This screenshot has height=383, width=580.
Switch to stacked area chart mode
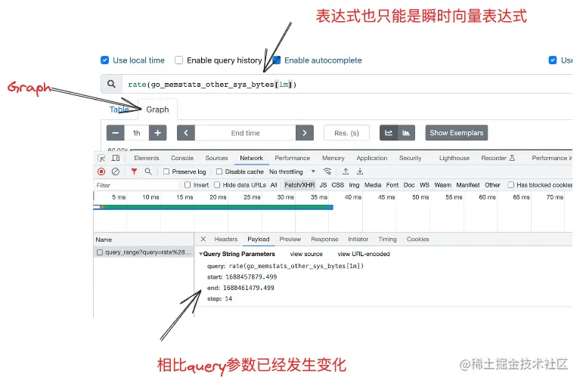406,133
